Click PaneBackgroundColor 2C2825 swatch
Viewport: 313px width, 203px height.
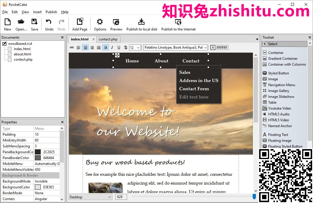click(x=38, y=152)
